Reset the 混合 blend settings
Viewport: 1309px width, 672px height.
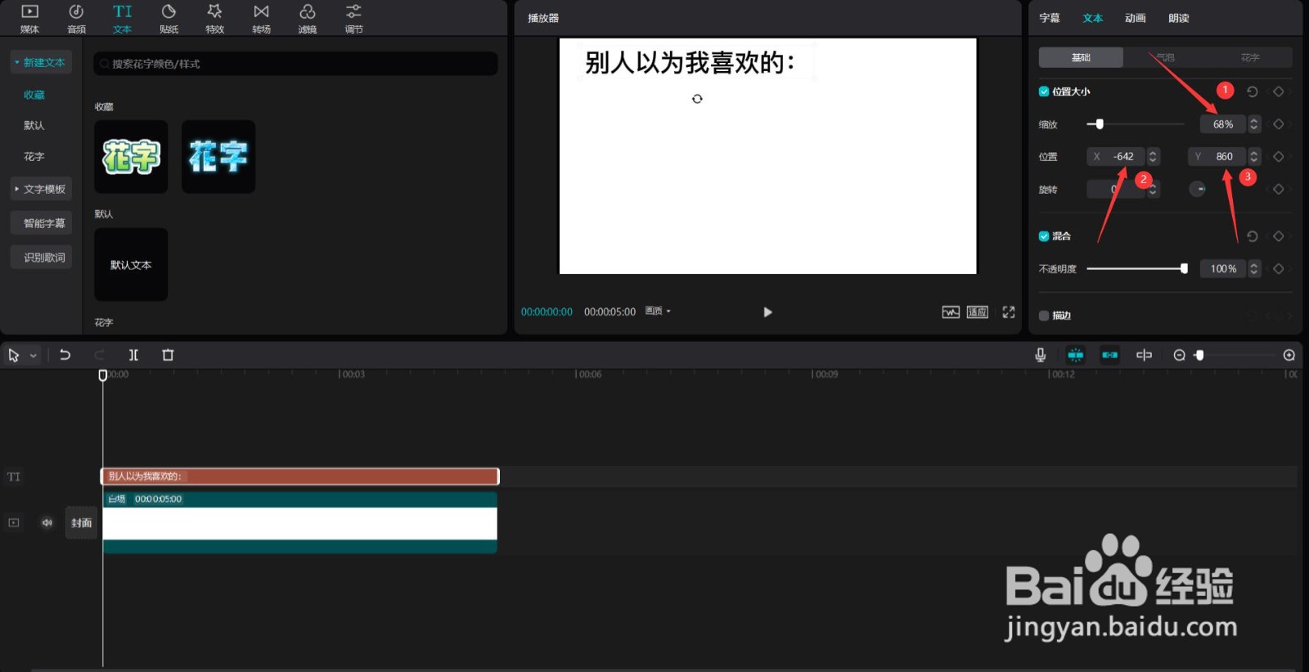point(1252,236)
